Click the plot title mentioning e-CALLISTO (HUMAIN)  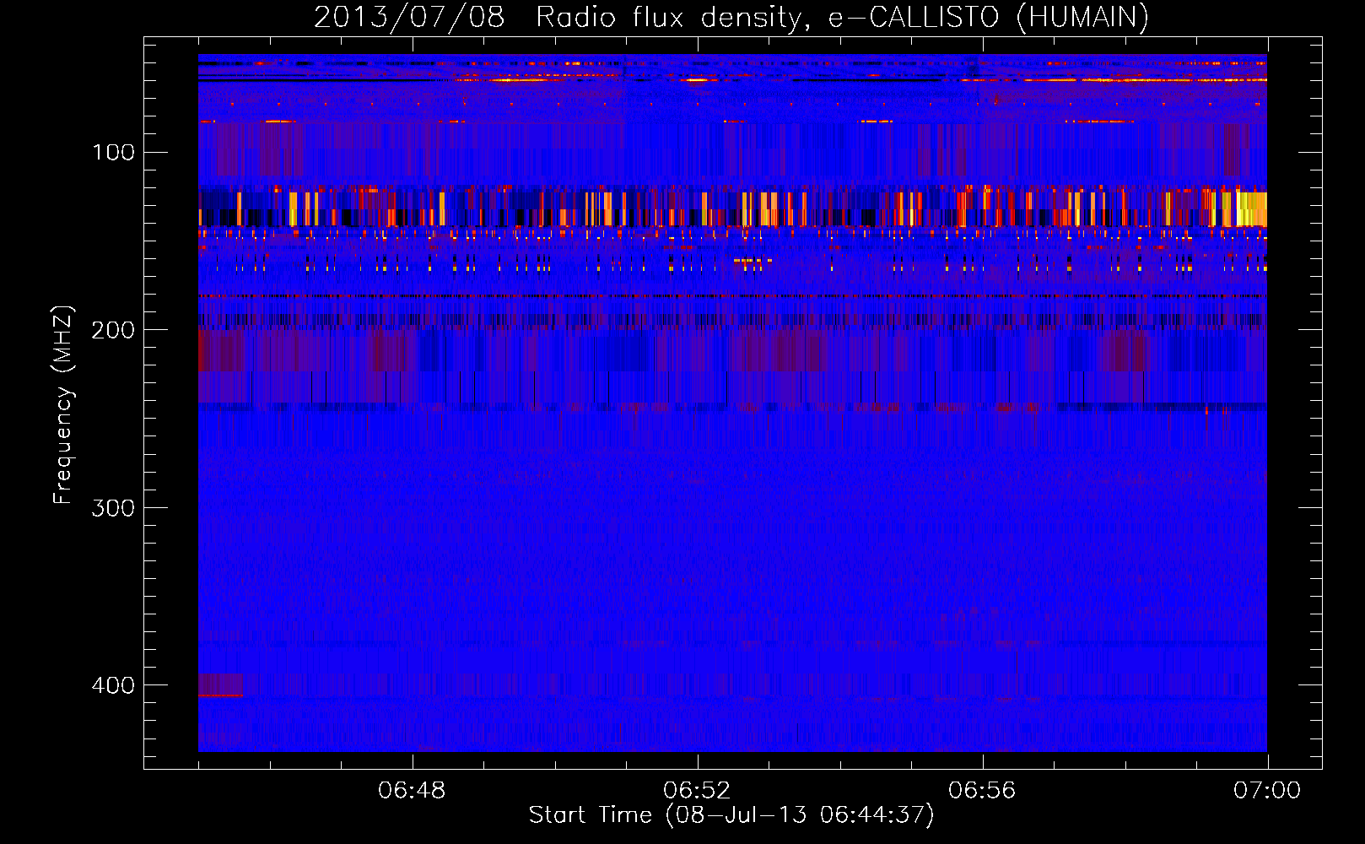(731, 18)
